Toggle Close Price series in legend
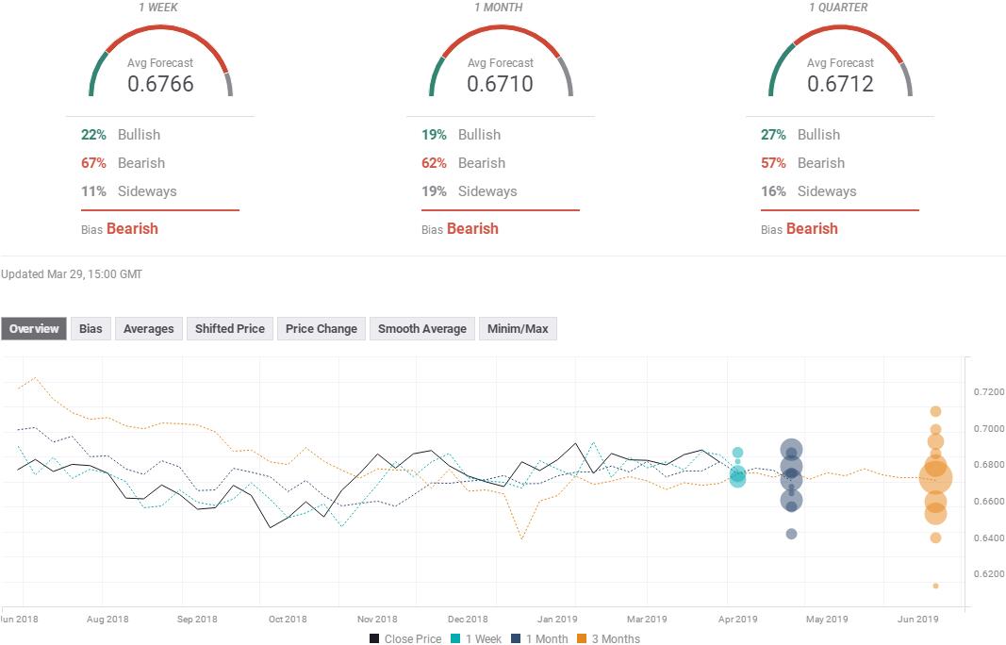This screenshot has height=645, width=1006. (405, 638)
